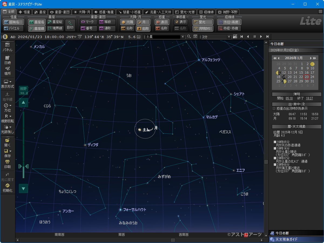The height and width of the screenshot is (243, 324).
Task: Click the search magnifier icon beside 土星
Action: click(x=189, y=37)
